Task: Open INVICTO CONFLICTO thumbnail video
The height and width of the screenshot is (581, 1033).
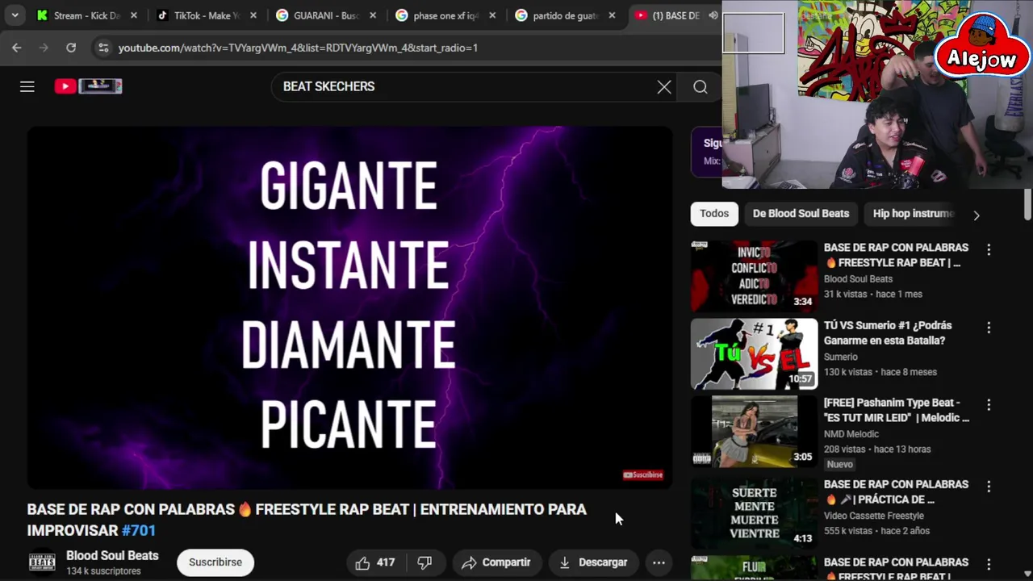Action: [754, 276]
